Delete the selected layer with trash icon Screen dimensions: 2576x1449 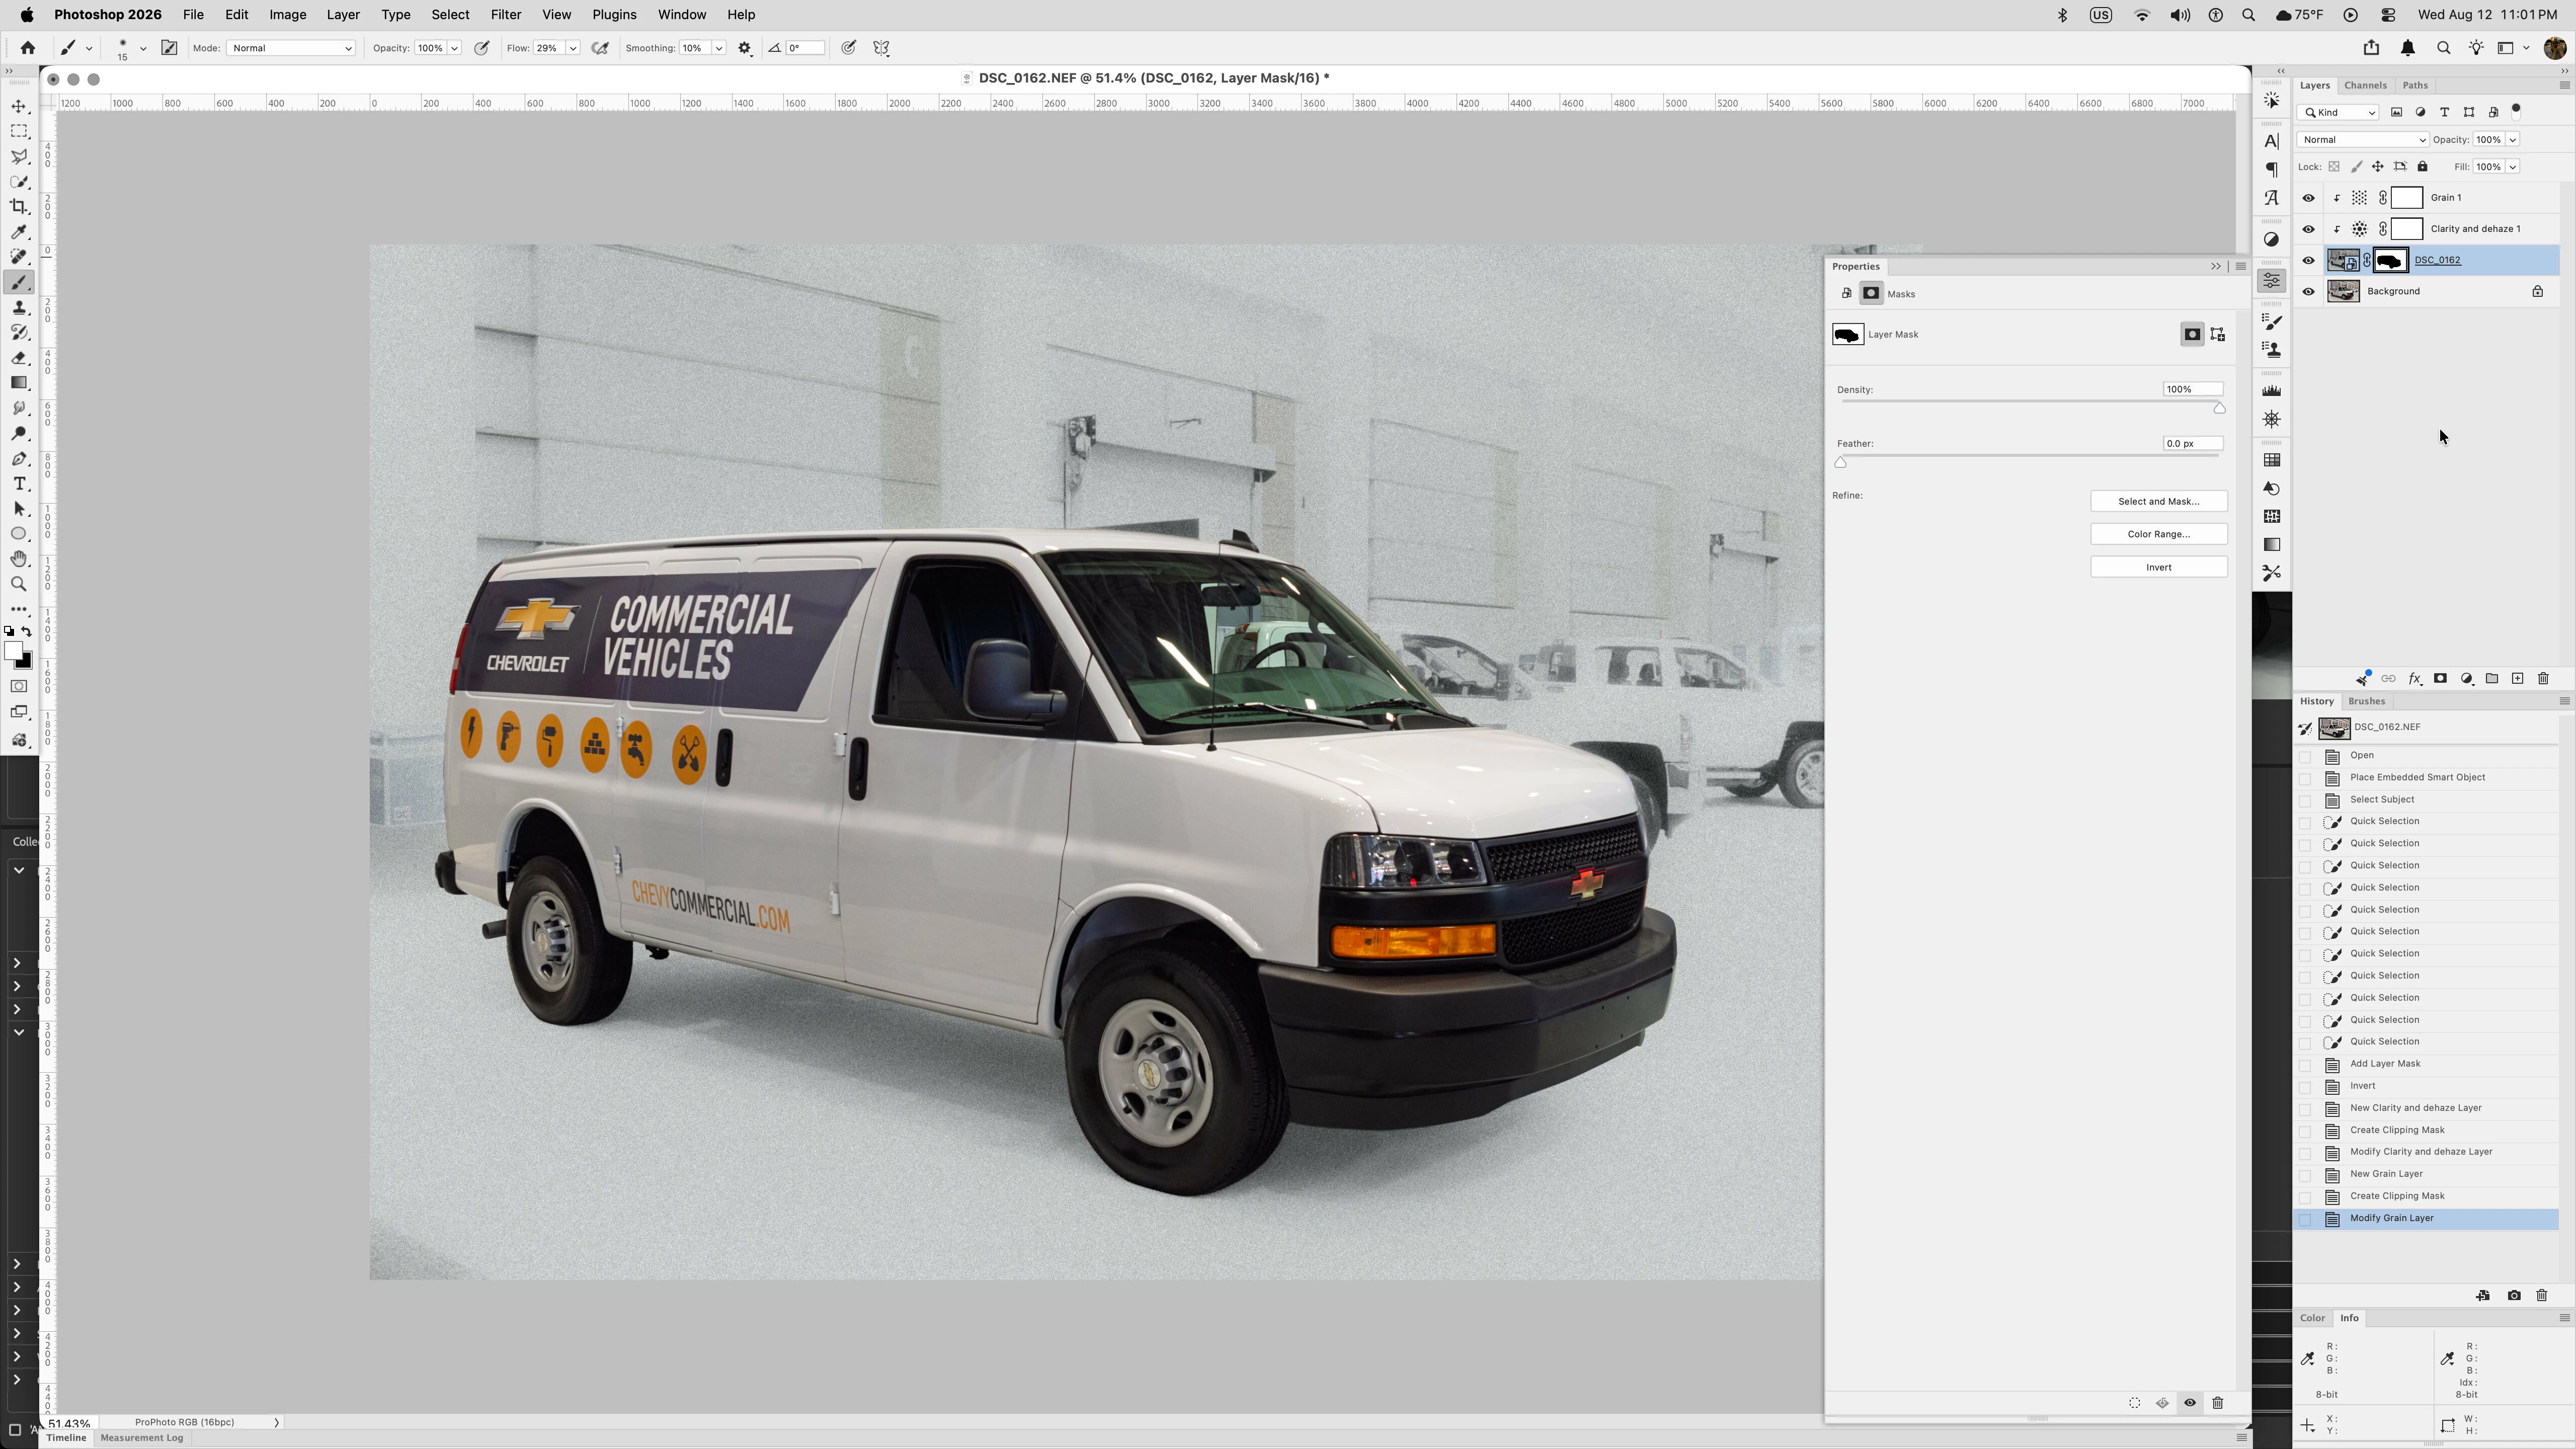pyautogui.click(x=2543, y=679)
